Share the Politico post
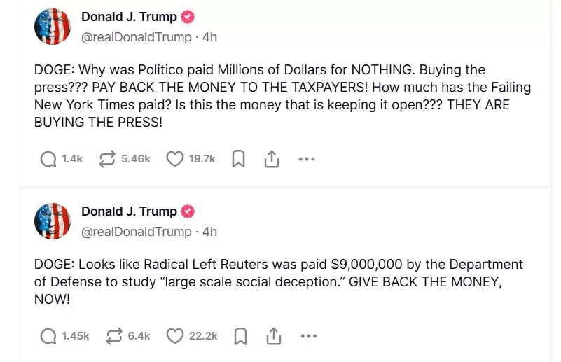Screen dimensions: 561x362 click(272, 160)
